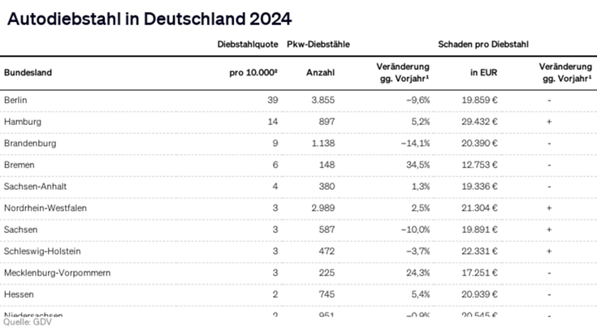Click Hamburg's damage value 29.432 €
This screenshot has height=335, width=597.
click(479, 122)
